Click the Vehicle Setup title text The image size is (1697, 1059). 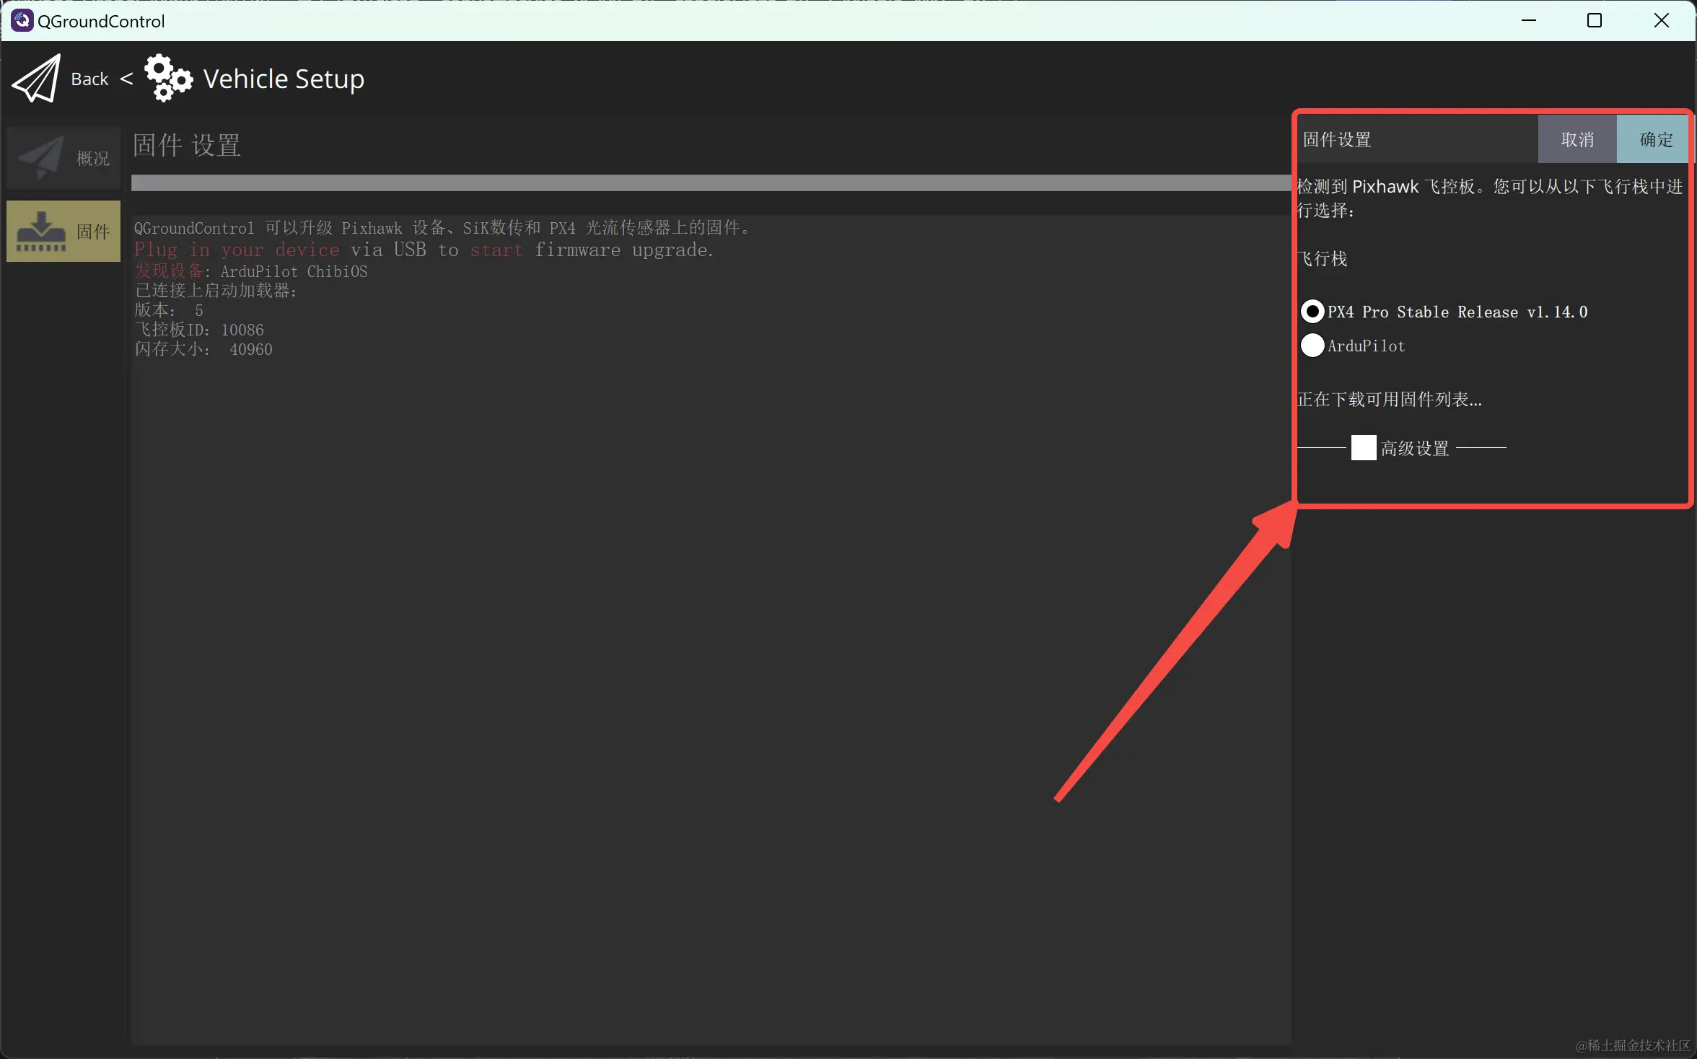(x=284, y=79)
